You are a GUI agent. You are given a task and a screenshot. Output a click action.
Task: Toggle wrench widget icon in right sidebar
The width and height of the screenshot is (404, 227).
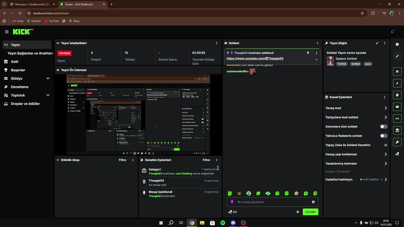[x=397, y=142]
